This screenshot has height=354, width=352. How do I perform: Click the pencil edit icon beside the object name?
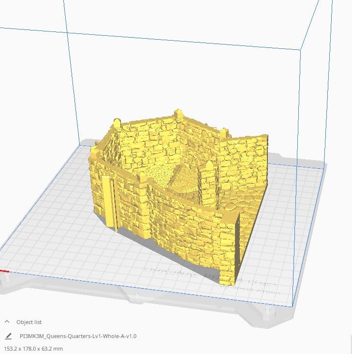pos(8,336)
